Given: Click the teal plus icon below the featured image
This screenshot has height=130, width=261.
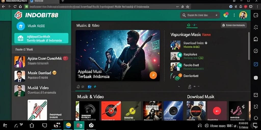Looking at the screenshot, I should pos(95,87).
